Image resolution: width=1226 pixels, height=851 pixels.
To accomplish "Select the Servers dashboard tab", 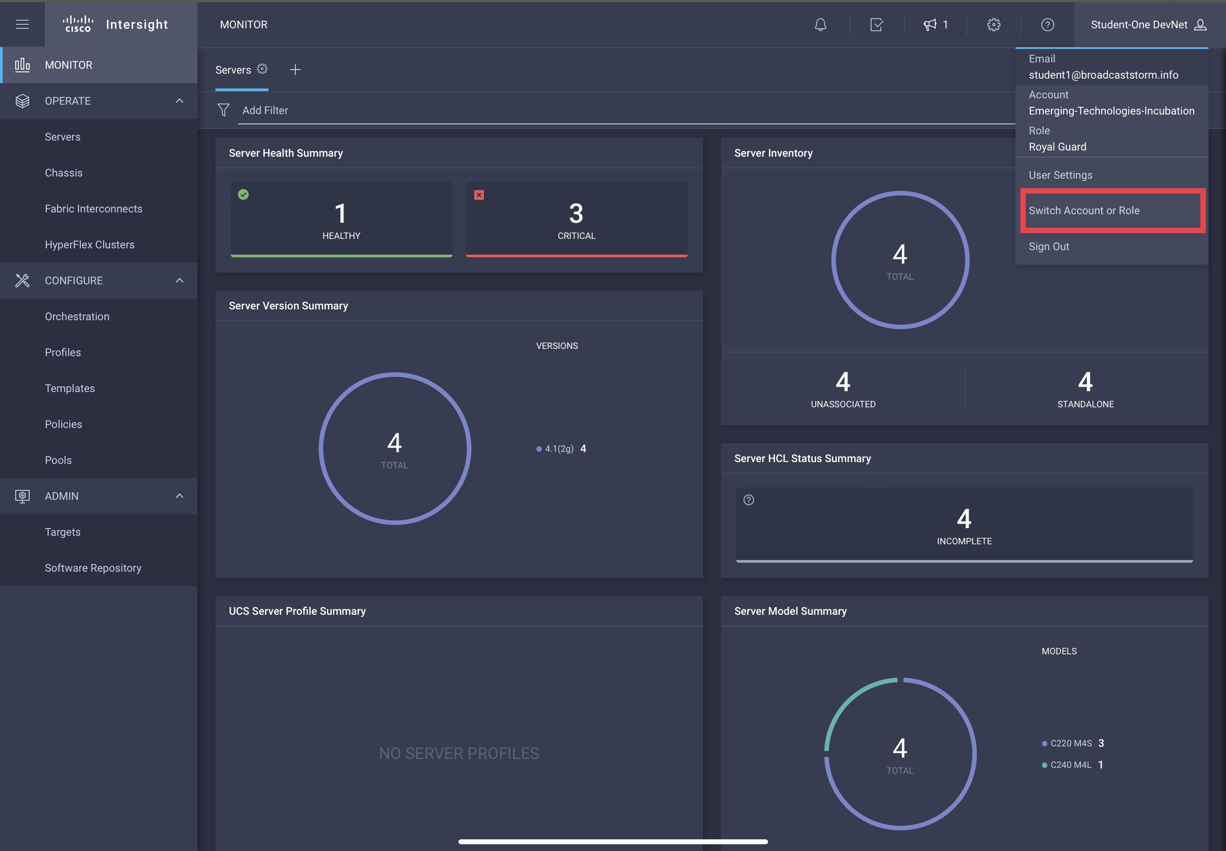I will click(233, 70).
